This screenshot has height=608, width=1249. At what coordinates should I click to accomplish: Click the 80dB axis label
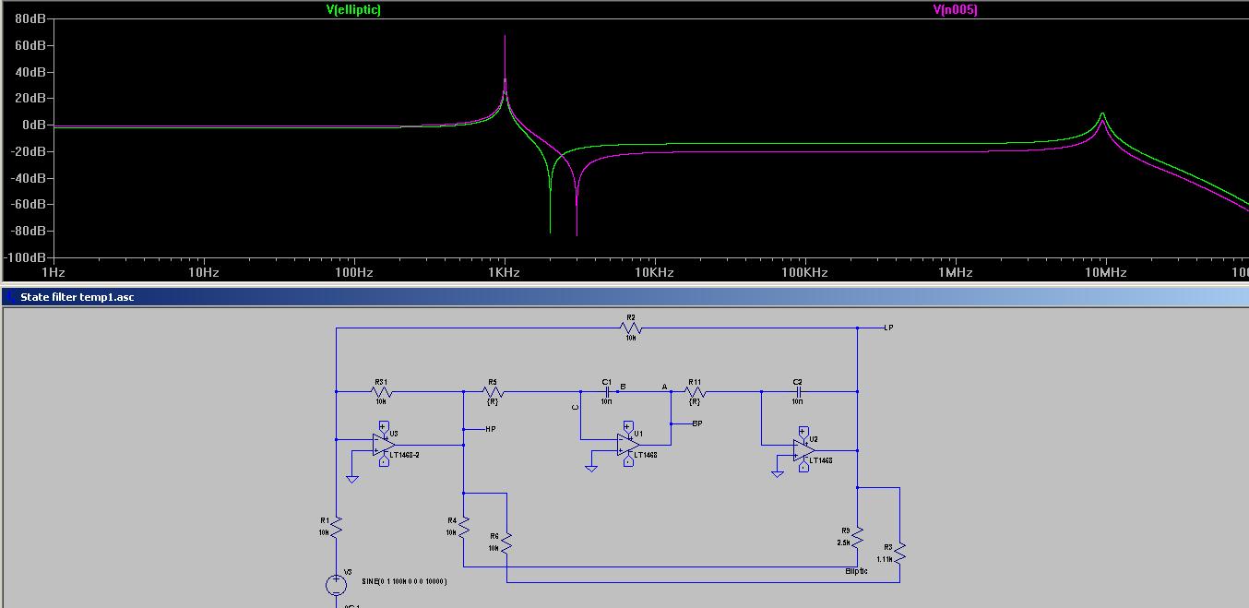(30, 18)
